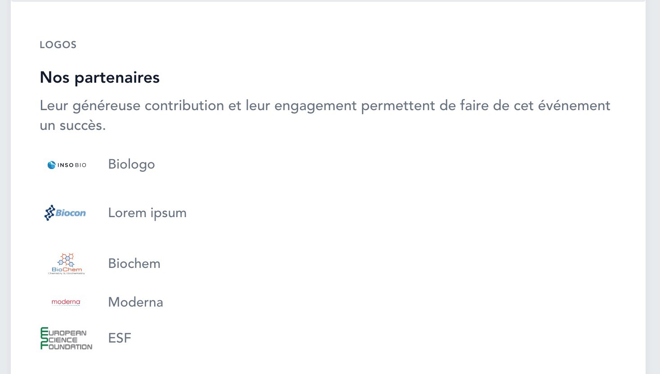Click the hexagon molecule graphic above BioChem
Image resolution: width=660 pixels, height=374 pixels.
click(x=67, y=259)
